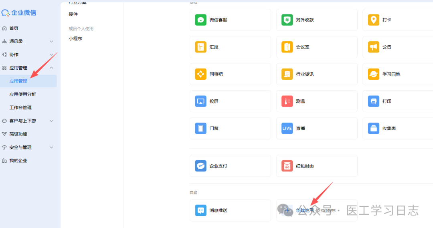
Task: Open the 消息推送 message icon
Action: [200, 210]
